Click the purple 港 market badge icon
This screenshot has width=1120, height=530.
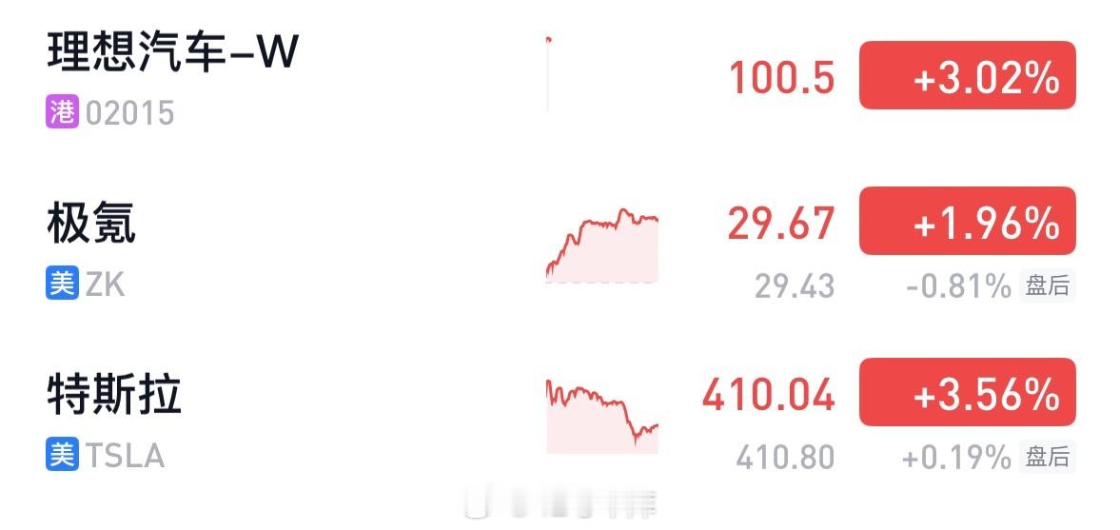pyautogui.click(x=62, y=113)
